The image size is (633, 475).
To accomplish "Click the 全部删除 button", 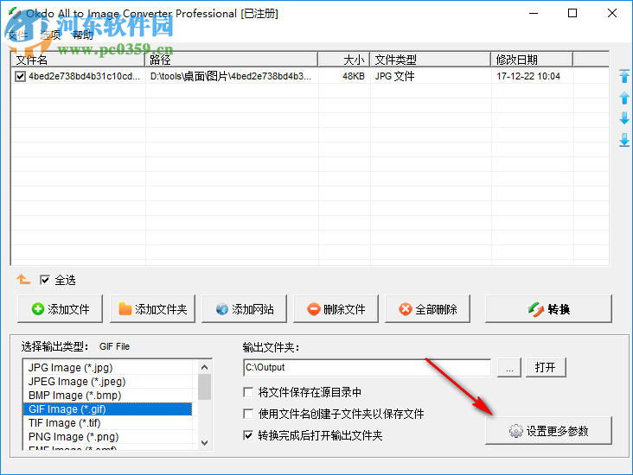I will tap(427, 309).
